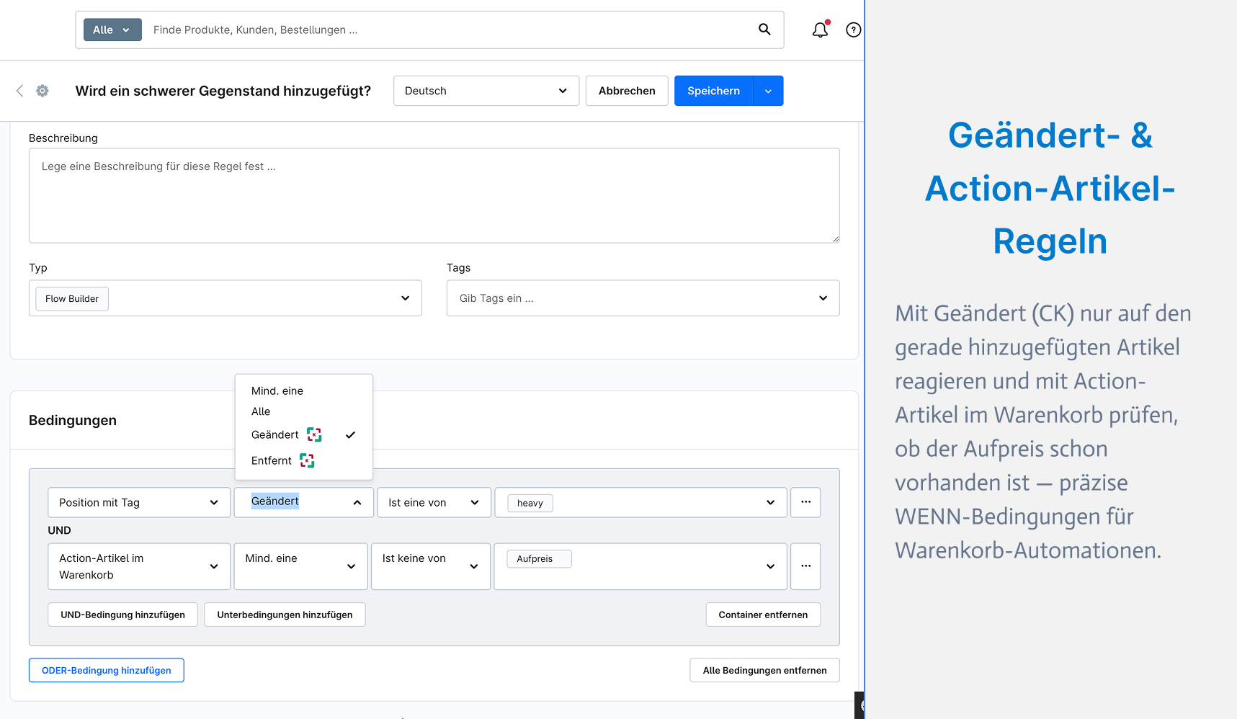Image resolution: width=1237 pixels, height=719 pixels.
Task: Open the Typ dropdown with Flow Builder
Action: pos(225,298)
